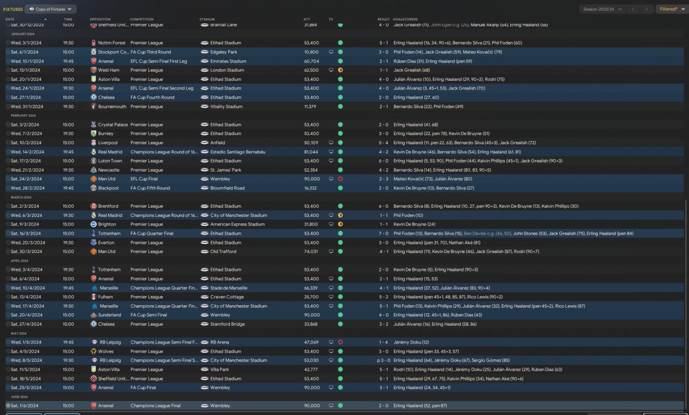The image size is (689, 415).
Task: Toggle the checkmark for the Newcastle fixture
Action: pos(8,170)
